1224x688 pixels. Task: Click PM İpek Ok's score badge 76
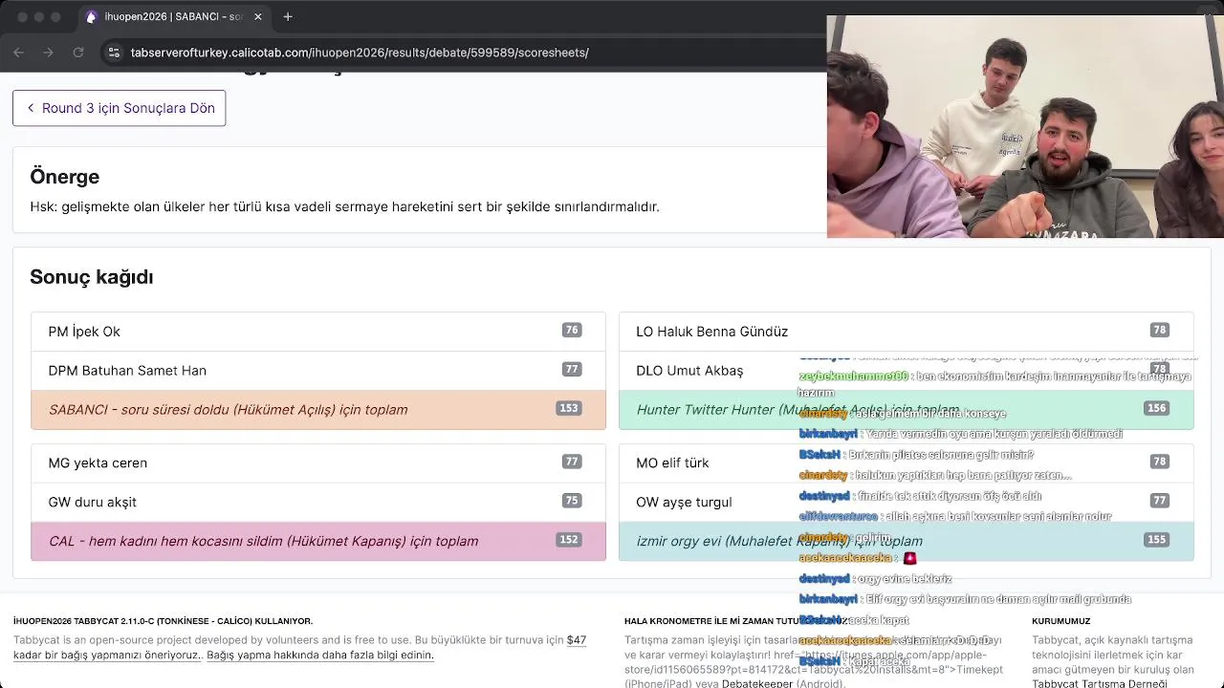(571, 331)
